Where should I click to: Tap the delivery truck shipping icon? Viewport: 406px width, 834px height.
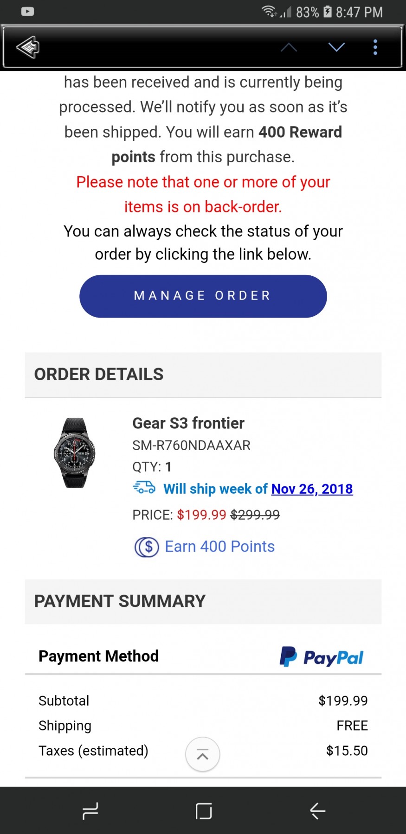[x=144, y=488]
